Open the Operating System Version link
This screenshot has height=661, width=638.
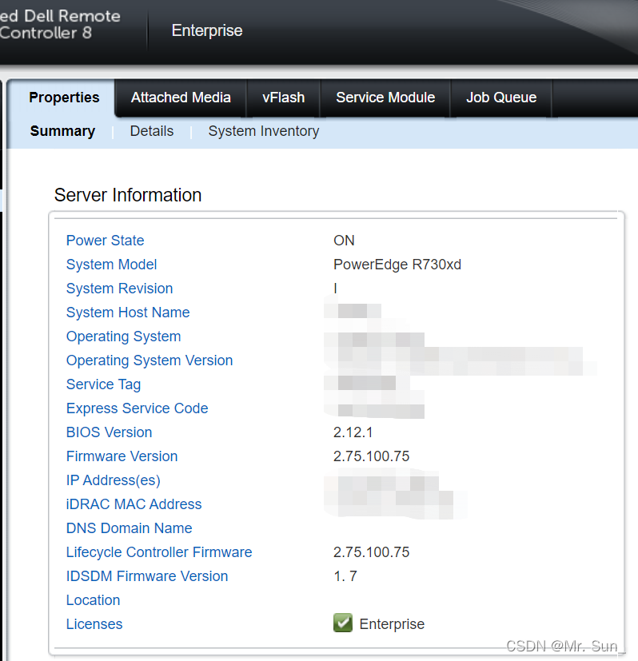(150, 360)
